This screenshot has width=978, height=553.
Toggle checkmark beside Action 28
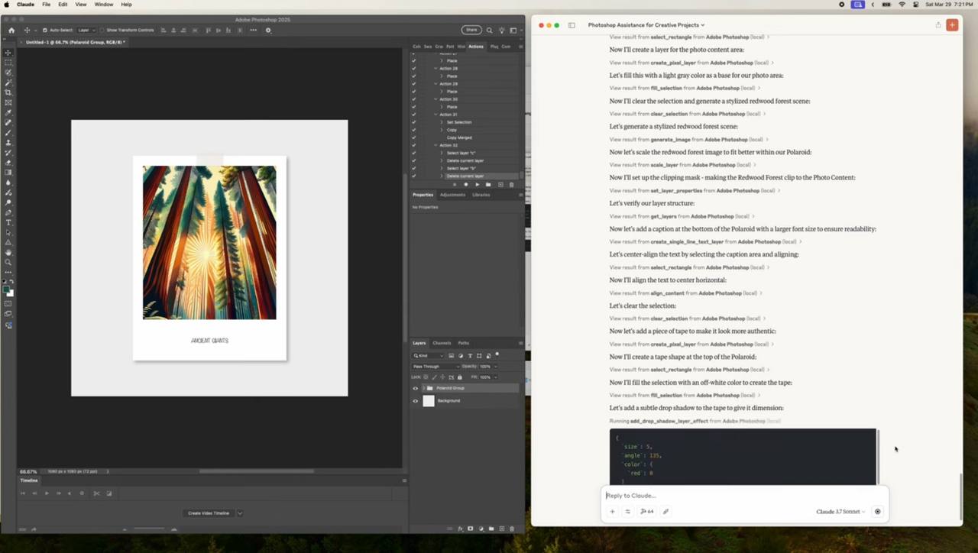pyautogui.click(x=414, y=68)
